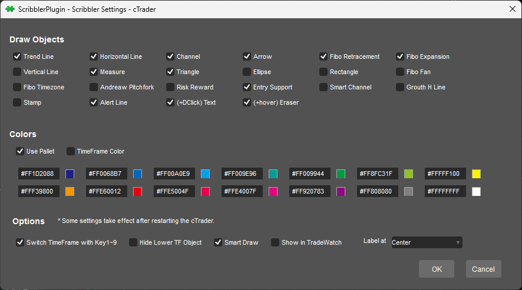Uncheck the Trend Line checkbox
This screenshot has height=290, width=522.
coord(17,56)
